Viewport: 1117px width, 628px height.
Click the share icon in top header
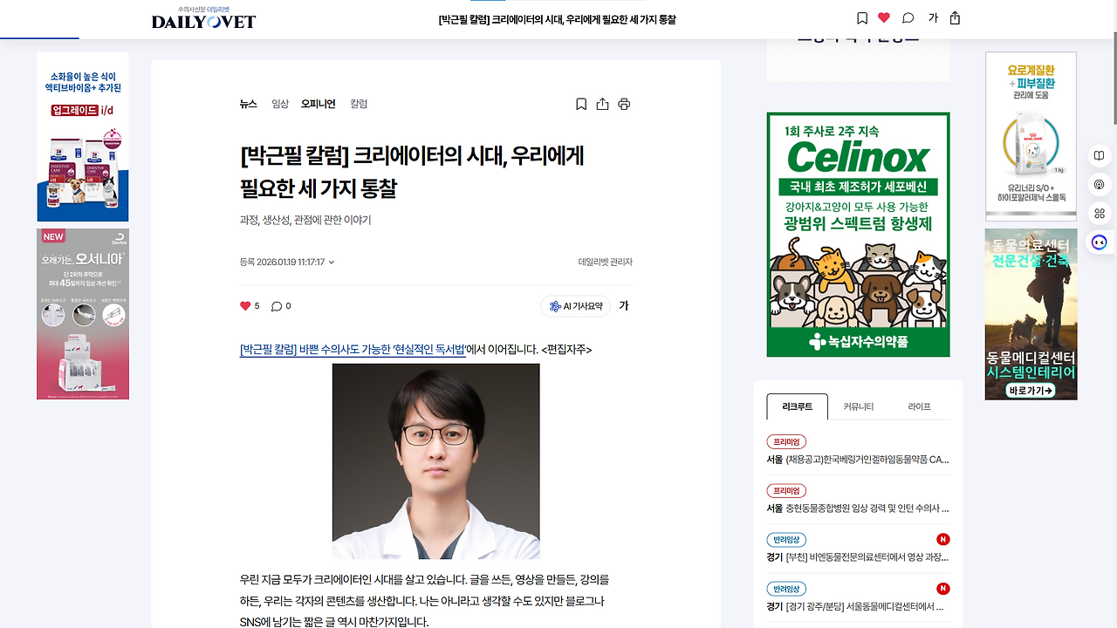point(955,18)
